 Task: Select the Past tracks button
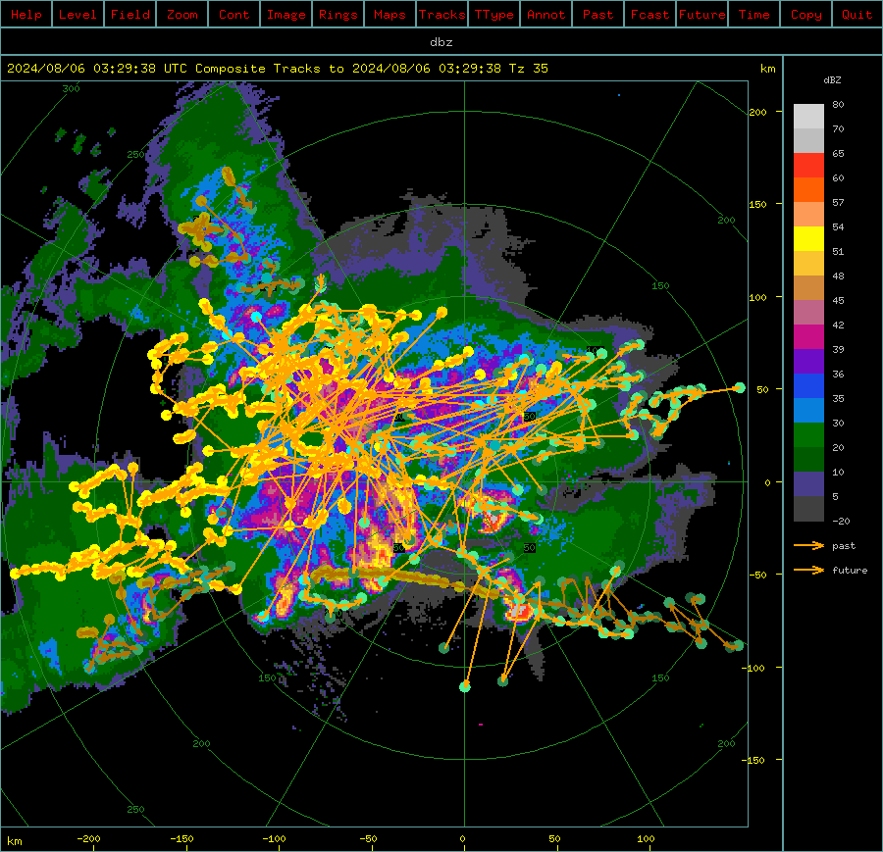coord(598,15)
